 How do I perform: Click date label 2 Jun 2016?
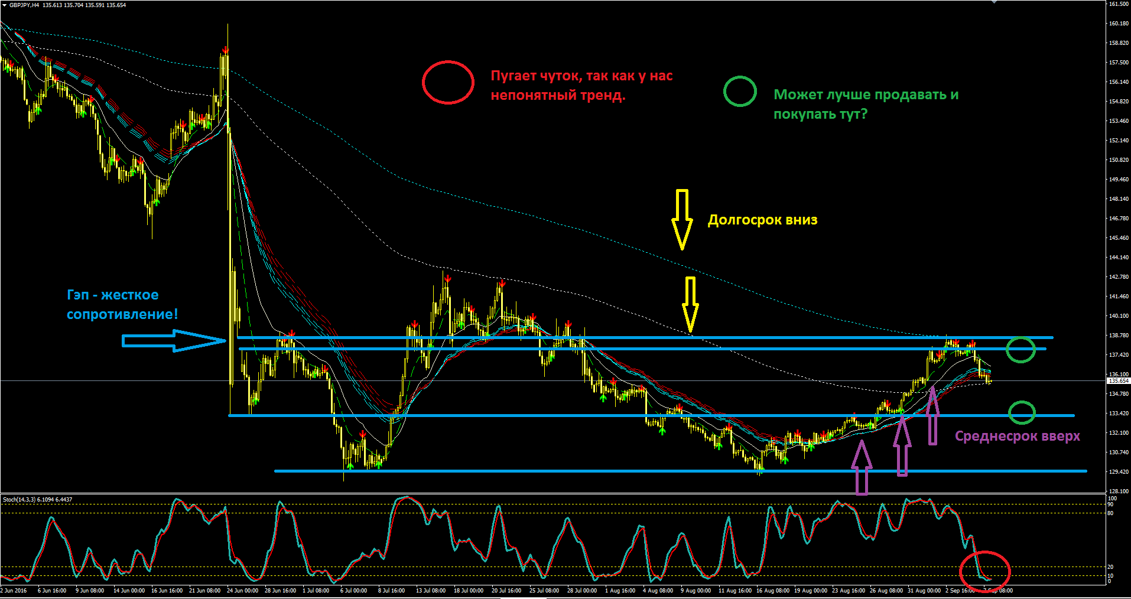[14, 591]
